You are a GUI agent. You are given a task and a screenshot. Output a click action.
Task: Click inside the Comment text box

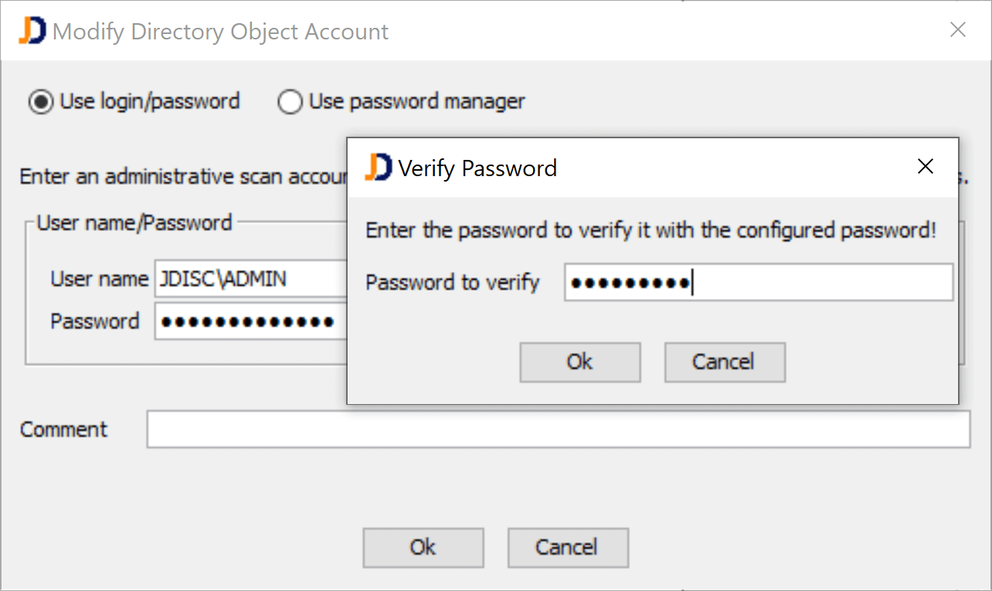point(558,430)
